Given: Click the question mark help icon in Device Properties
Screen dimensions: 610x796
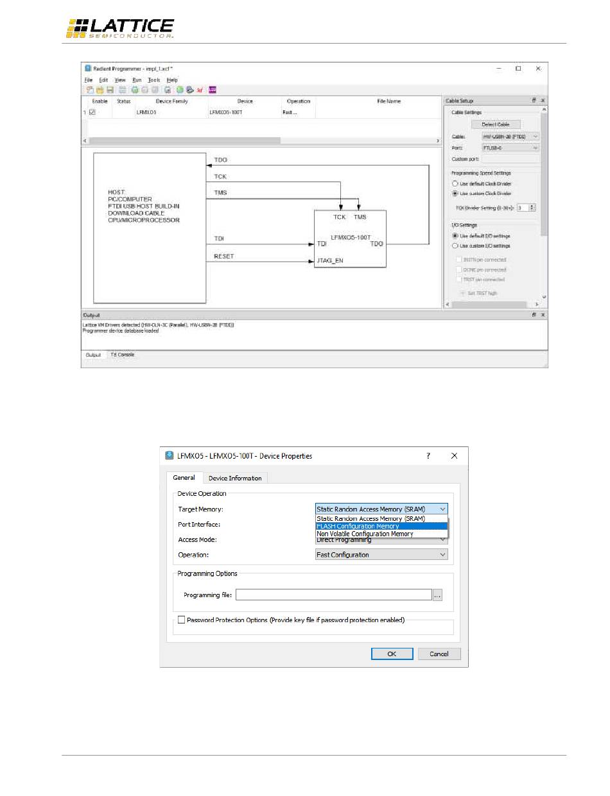Looking at the screenshot, I should tap(428, 455).
